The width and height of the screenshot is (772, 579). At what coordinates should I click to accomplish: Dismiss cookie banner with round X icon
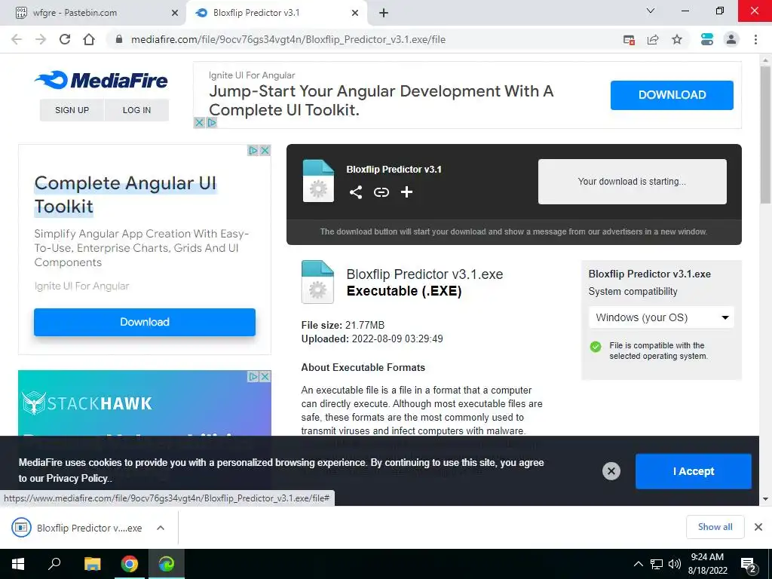pyautogui.click(x=611, y=471)
